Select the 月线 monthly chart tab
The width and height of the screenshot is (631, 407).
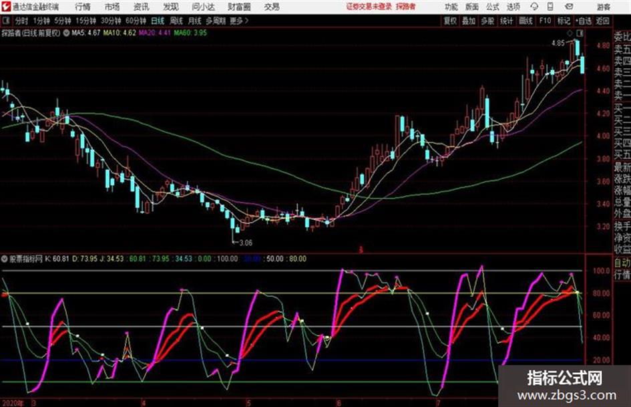(x=195, y=21)
